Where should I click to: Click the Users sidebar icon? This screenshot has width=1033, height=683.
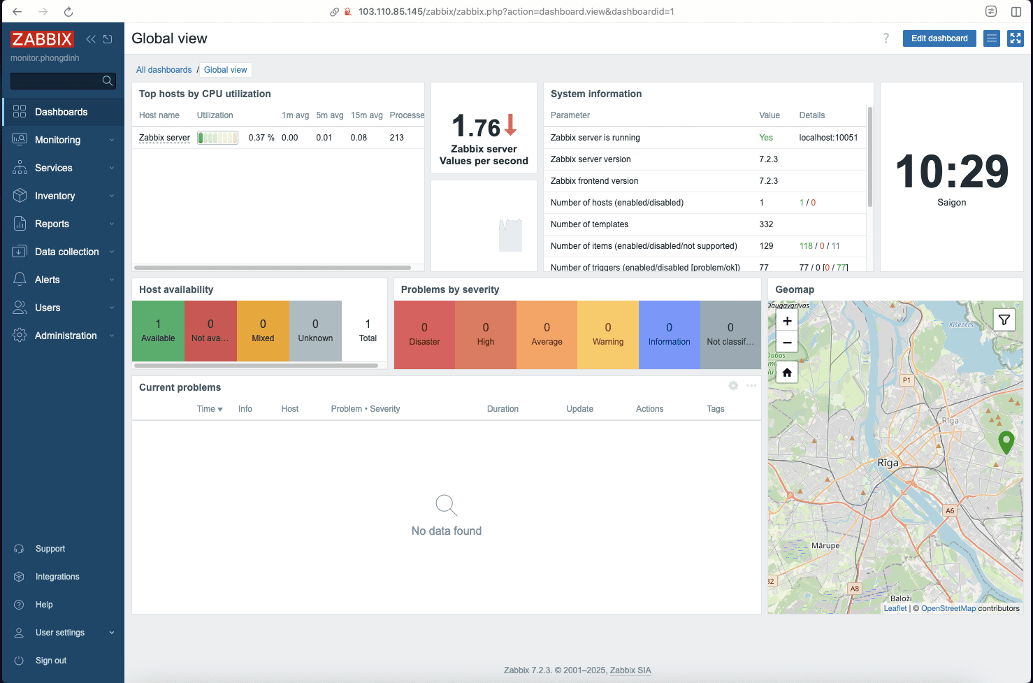[20, 308]
